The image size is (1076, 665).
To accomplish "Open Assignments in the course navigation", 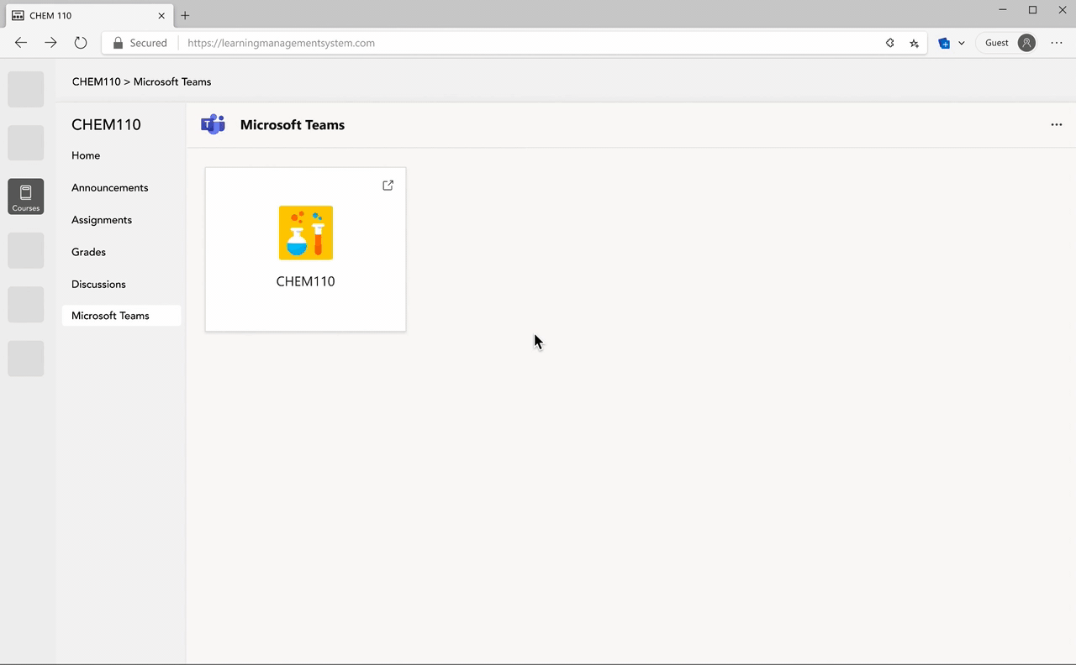I will [x=102, y=220].
